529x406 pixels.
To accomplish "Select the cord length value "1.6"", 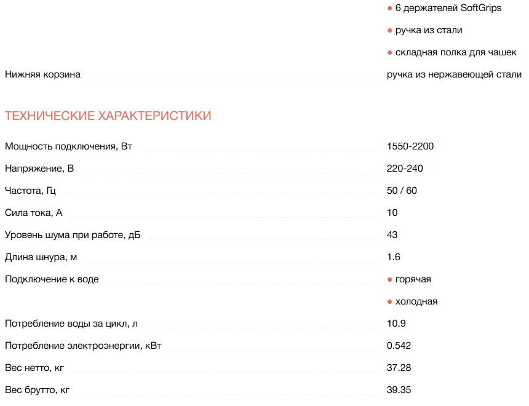I will coord(394,257).
